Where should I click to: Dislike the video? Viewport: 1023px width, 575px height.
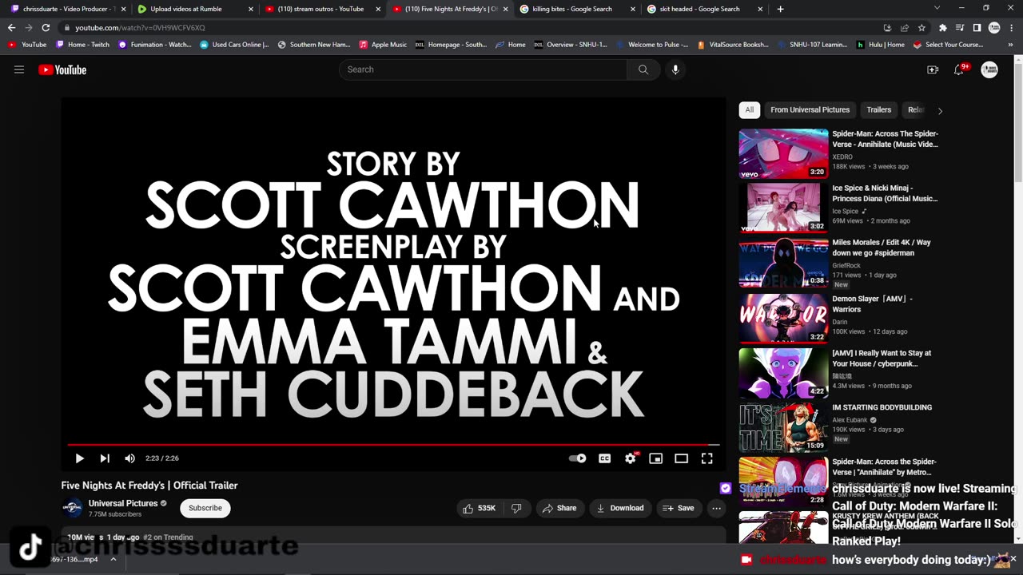point(516,508)
